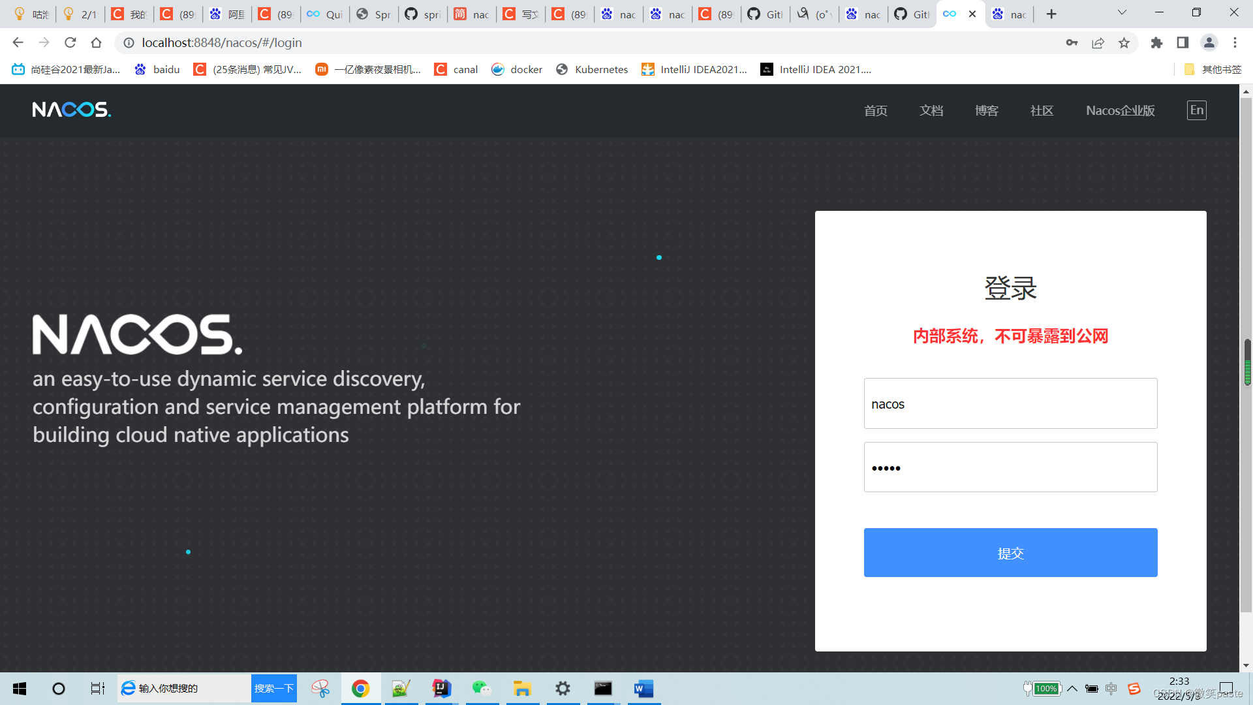
Task: Open Cortana search circle
Action: pos(59,689)
